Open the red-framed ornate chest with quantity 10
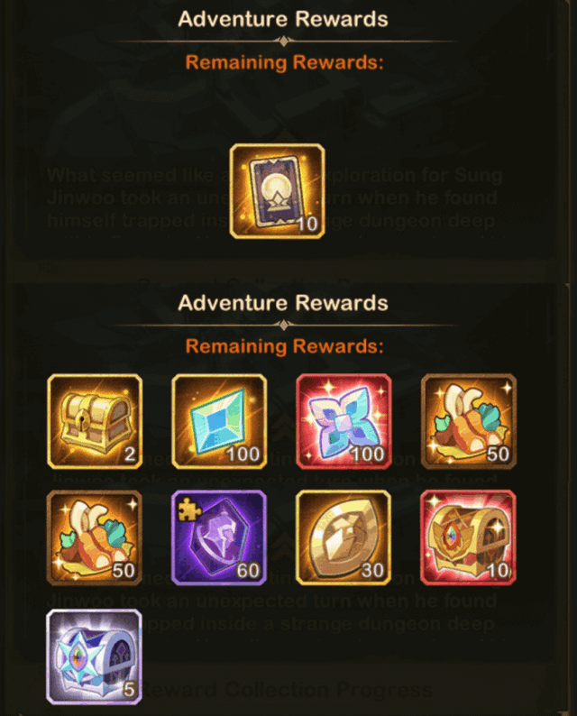 click(x=468, y=537)
